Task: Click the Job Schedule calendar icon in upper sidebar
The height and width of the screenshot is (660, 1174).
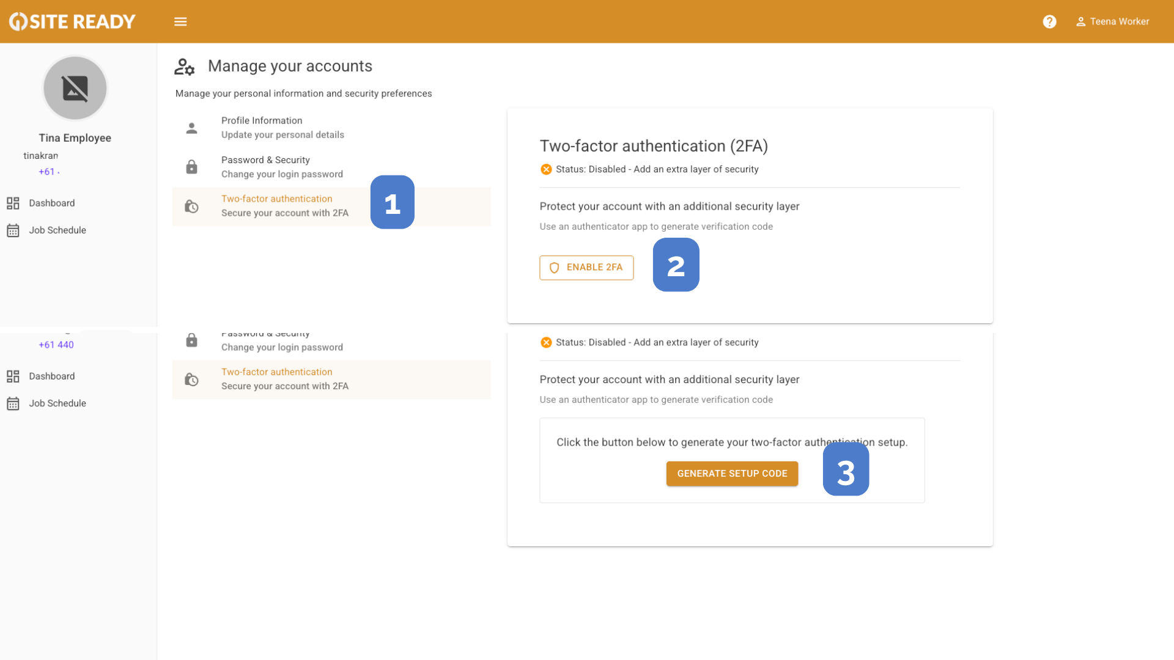Action: pyautogui.click(x=13, y=230)
